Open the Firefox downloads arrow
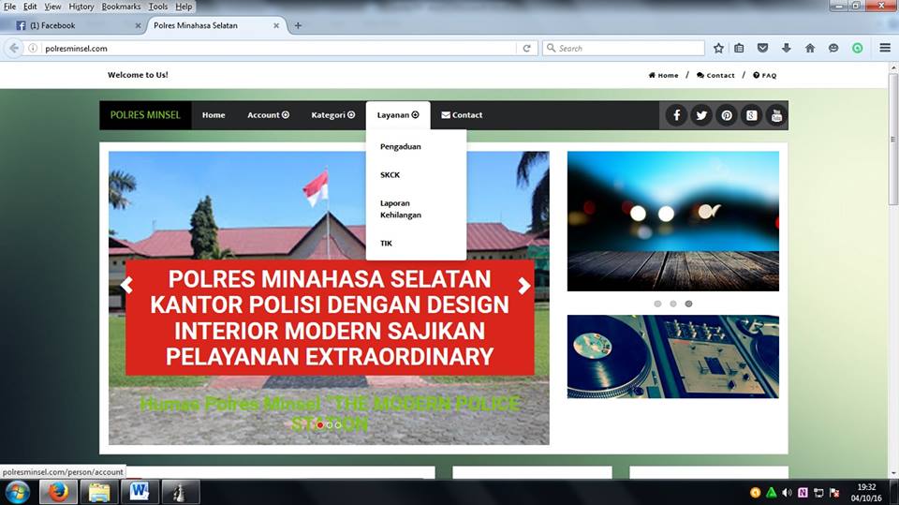The image size is (899, 505). [786, 48]
